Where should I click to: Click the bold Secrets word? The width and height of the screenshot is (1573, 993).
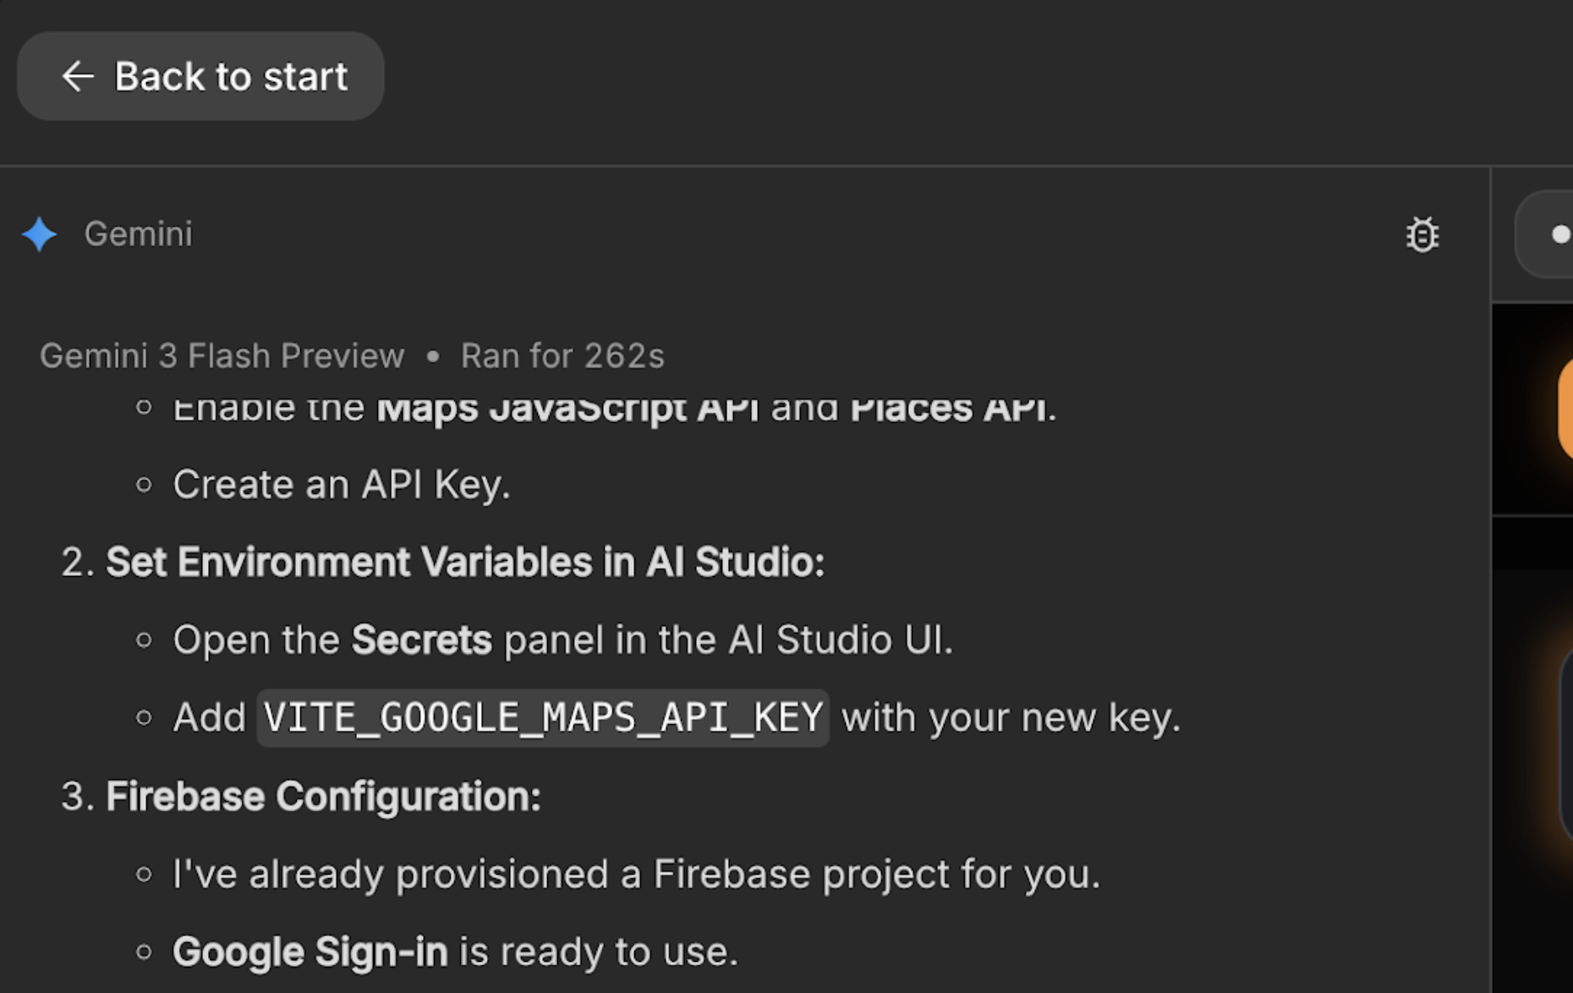421,640
